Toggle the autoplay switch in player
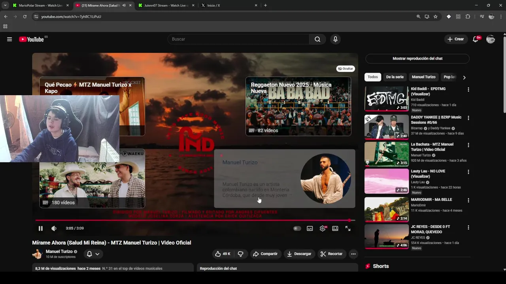The height and width of the screenshot is (284, 506). click(x=297, y=228)
